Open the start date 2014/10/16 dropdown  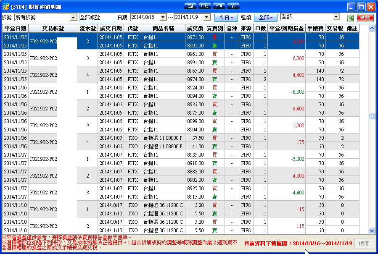point(163,17)
